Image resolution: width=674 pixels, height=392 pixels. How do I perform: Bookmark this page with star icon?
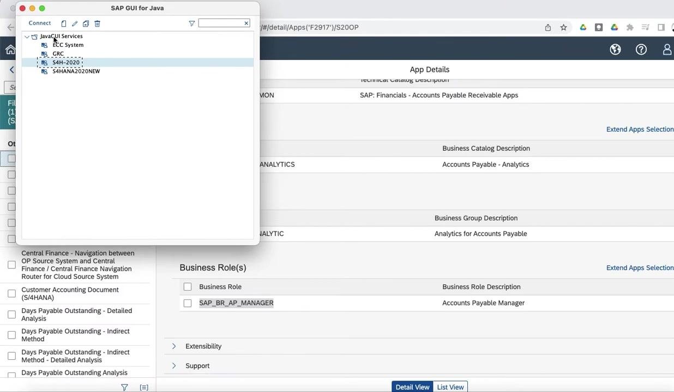click(x=564, y=27)
